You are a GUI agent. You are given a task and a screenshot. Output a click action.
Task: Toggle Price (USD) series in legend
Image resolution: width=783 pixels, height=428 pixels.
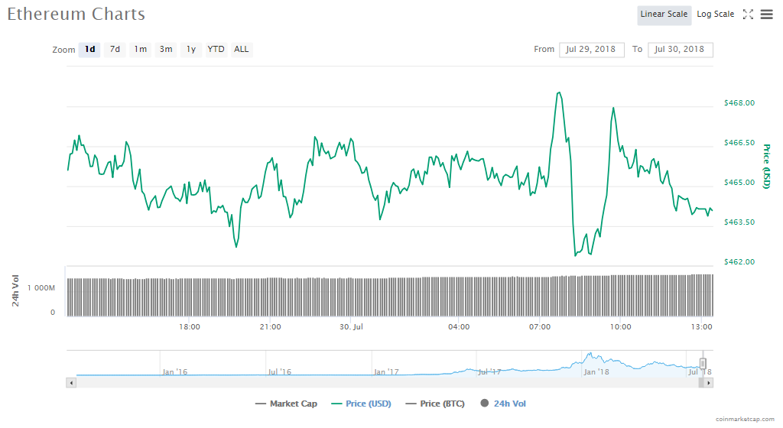click(x=362, y=404)
